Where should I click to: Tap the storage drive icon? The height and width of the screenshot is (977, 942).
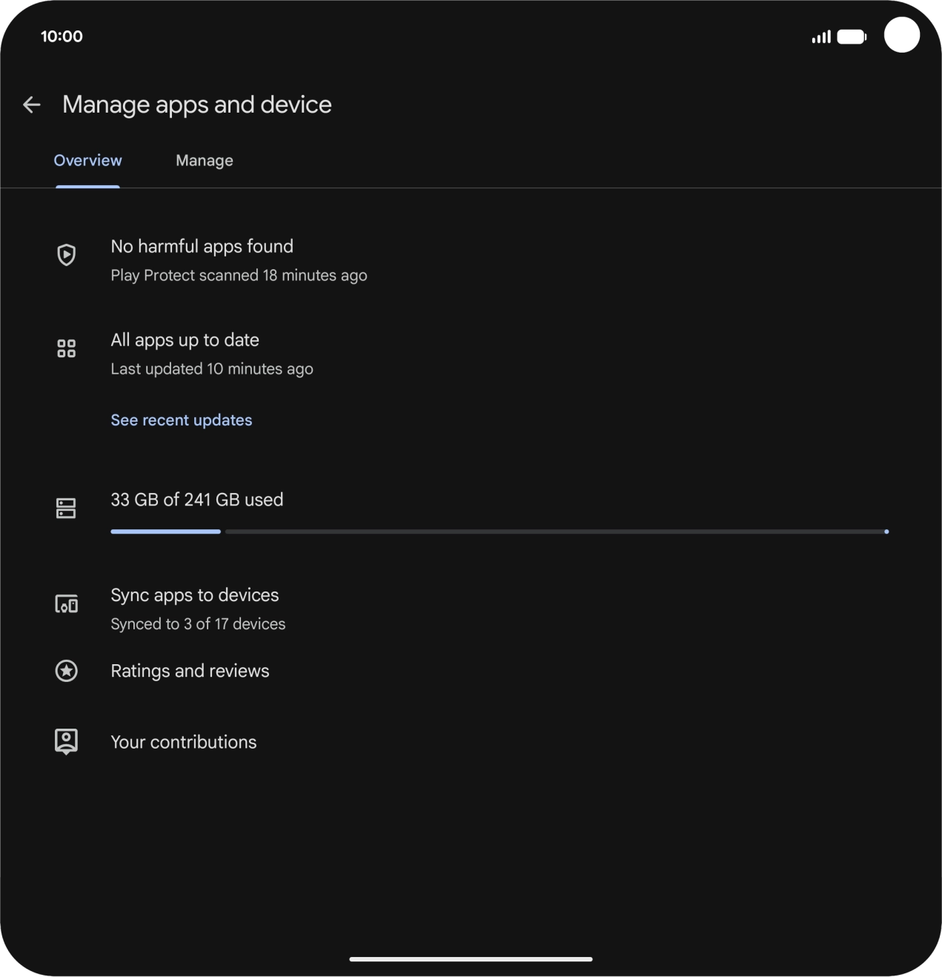67,509
